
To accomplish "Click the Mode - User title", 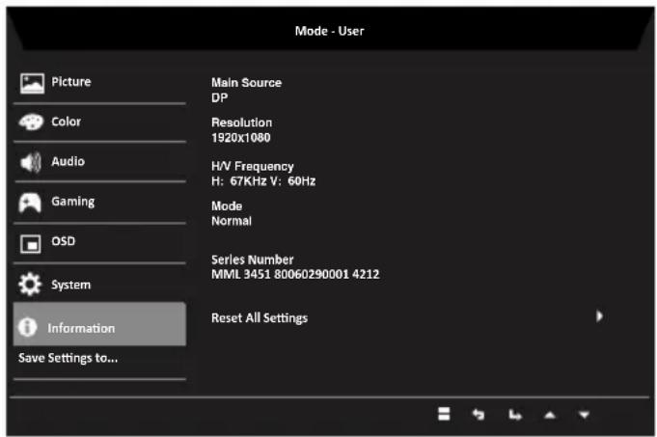I will [x=329, y=31].
